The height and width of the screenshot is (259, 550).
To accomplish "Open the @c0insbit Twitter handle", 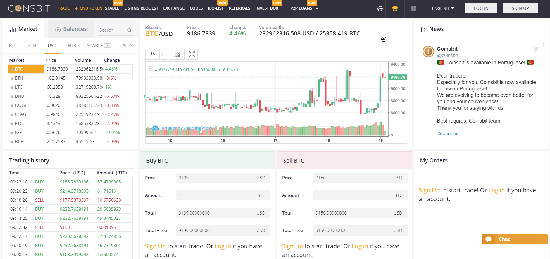I will (447, 56).
